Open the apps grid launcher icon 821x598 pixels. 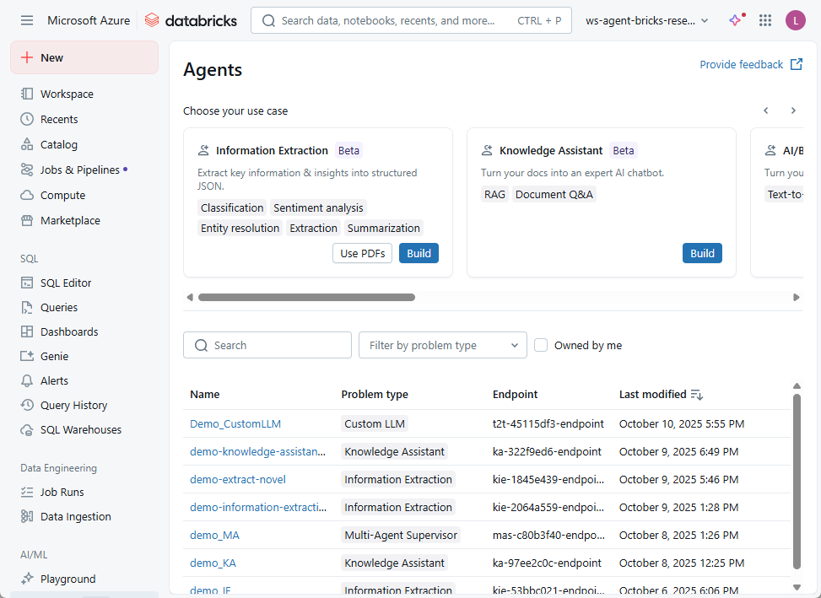pyautogui.click(x=765, y=20)
